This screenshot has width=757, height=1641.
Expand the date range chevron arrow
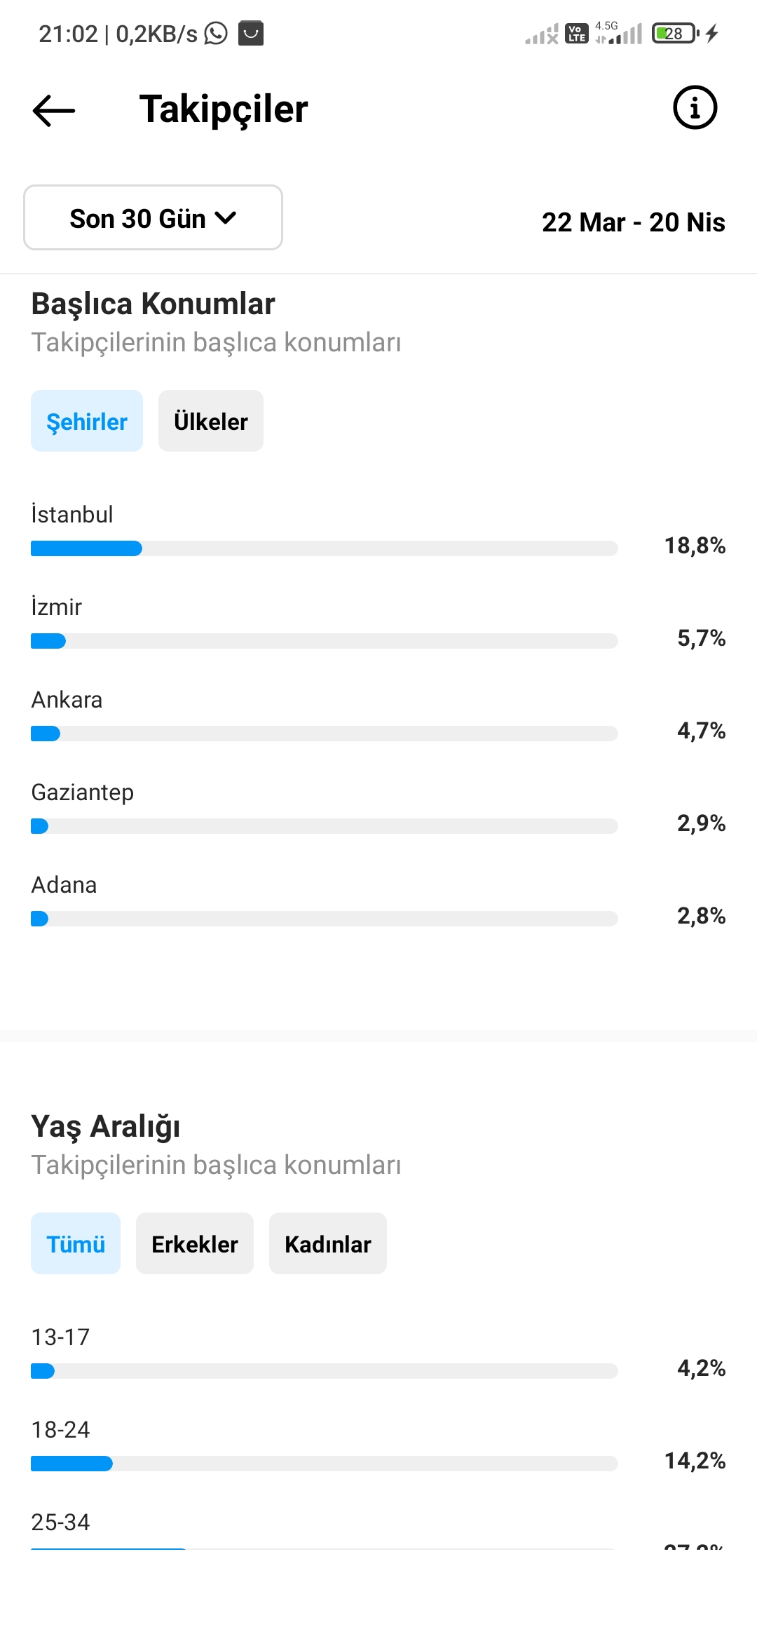click(226, 218)
